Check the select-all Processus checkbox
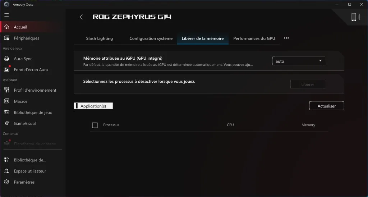 click(x=95, y=125)
